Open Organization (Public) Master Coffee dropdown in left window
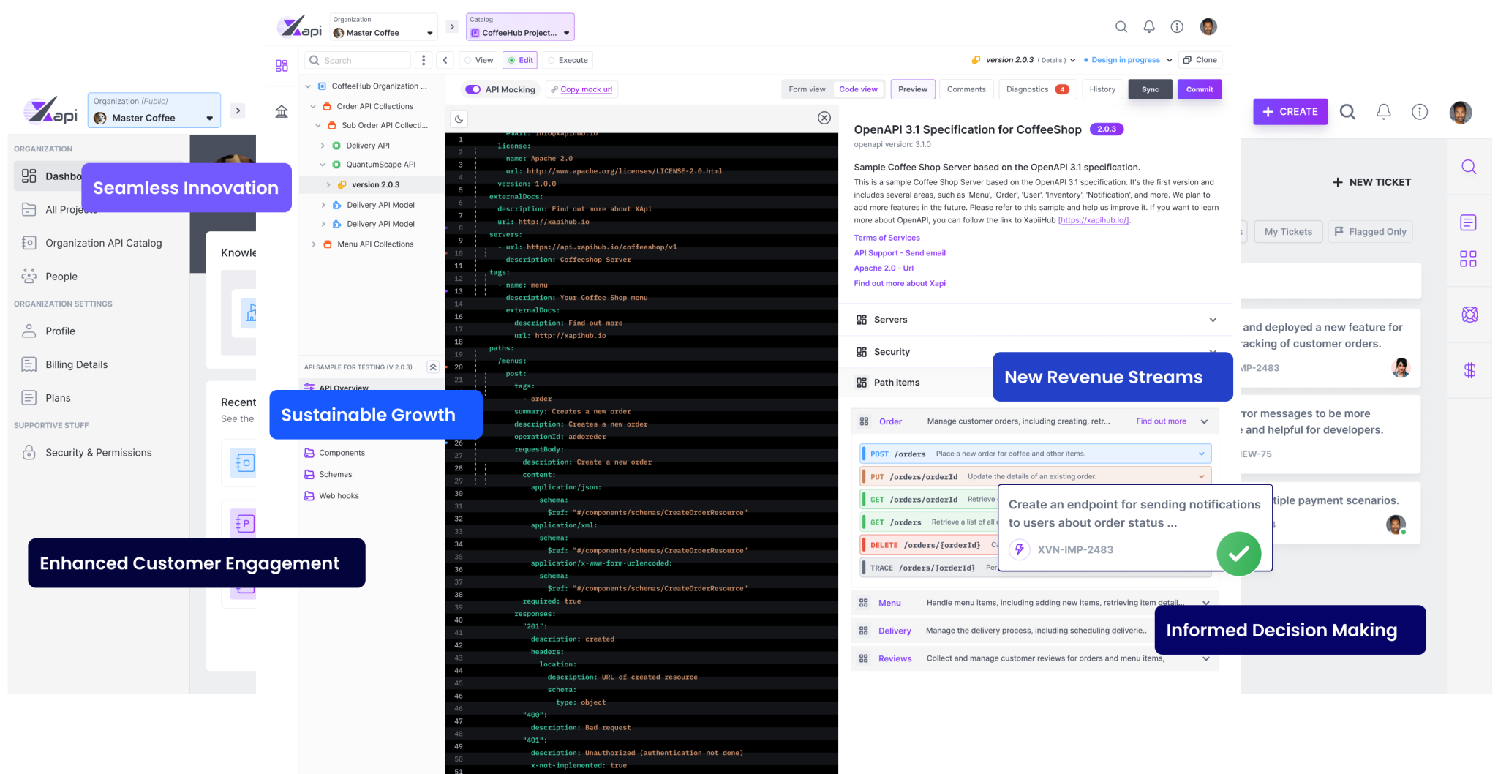 (x=154, y=110)
